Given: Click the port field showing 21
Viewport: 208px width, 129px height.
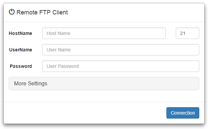Looking at the screenshot, I should [188, 33].
